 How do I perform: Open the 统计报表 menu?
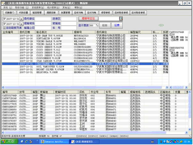(53, 8)
